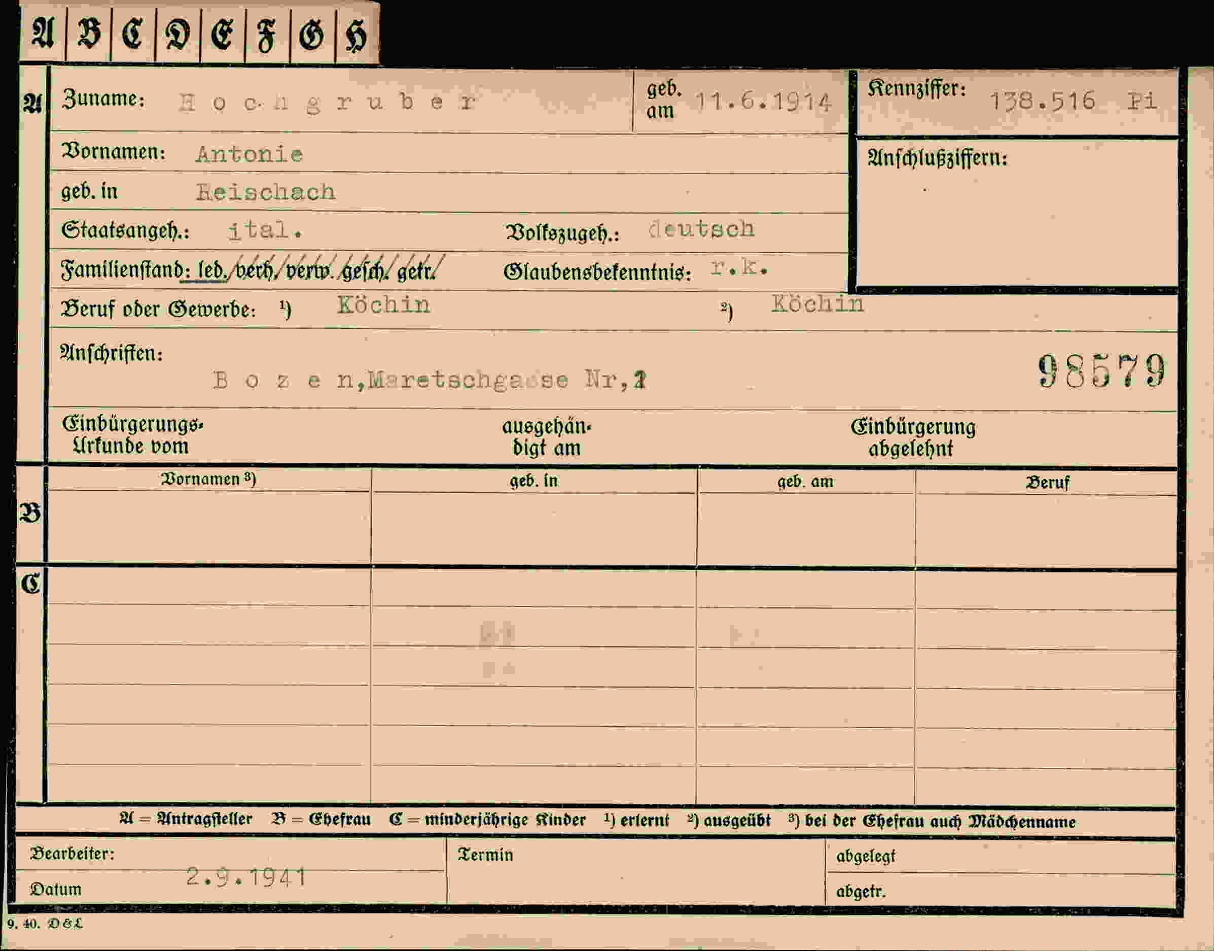The height and width of the screenshot is (951, 1214).
Task: Click the 'Vornamen 3)' column header
Action: pyautogui.click(x=208, y=480)
